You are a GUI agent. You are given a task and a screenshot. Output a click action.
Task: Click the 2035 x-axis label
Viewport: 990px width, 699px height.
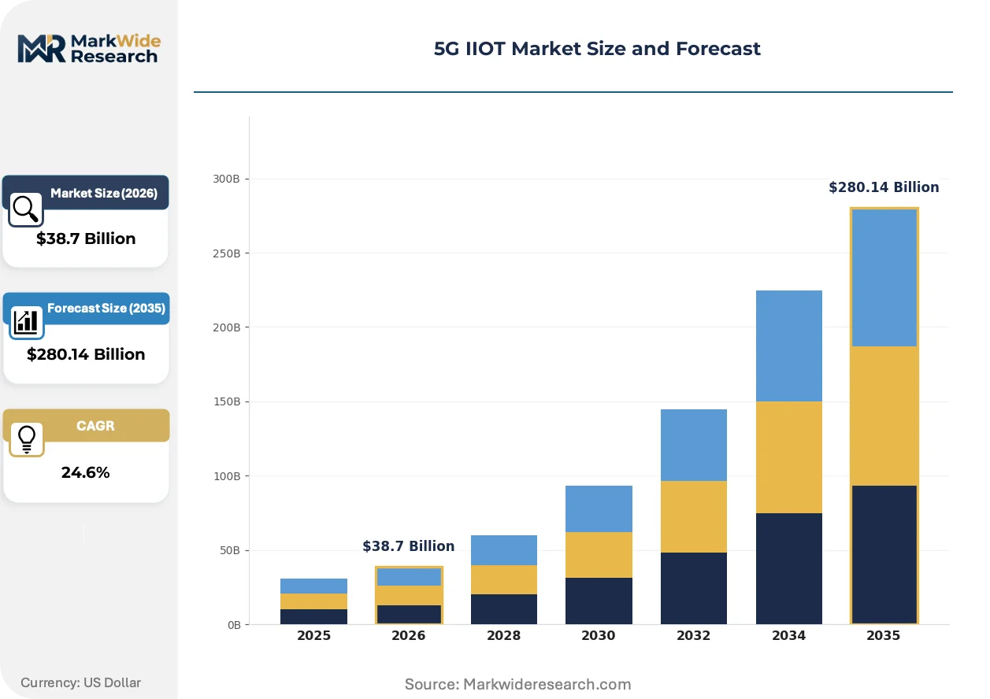[x=884, y=636]
